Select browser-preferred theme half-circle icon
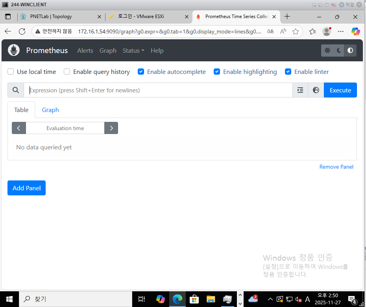 click(350, 50)
